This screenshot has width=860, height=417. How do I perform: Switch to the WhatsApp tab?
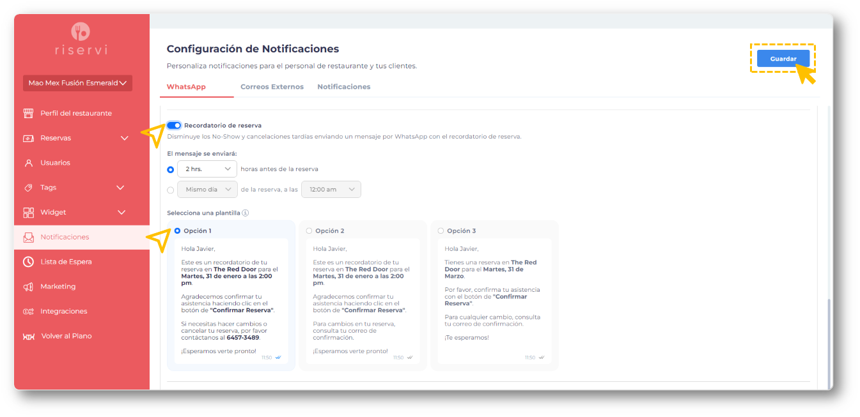[x=186, y=87]
